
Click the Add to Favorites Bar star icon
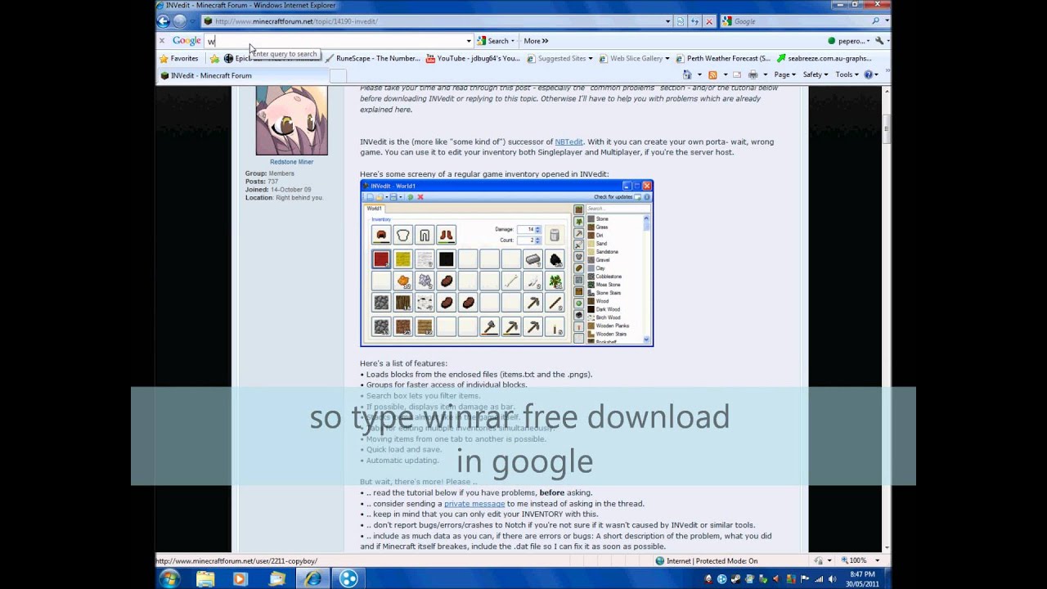[x=214, y=58]
